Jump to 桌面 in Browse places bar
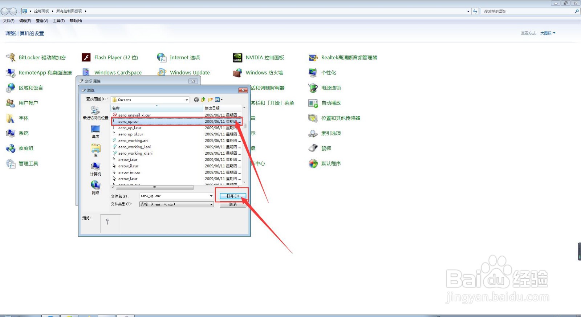The image size is (581, 317). point(96,132)
